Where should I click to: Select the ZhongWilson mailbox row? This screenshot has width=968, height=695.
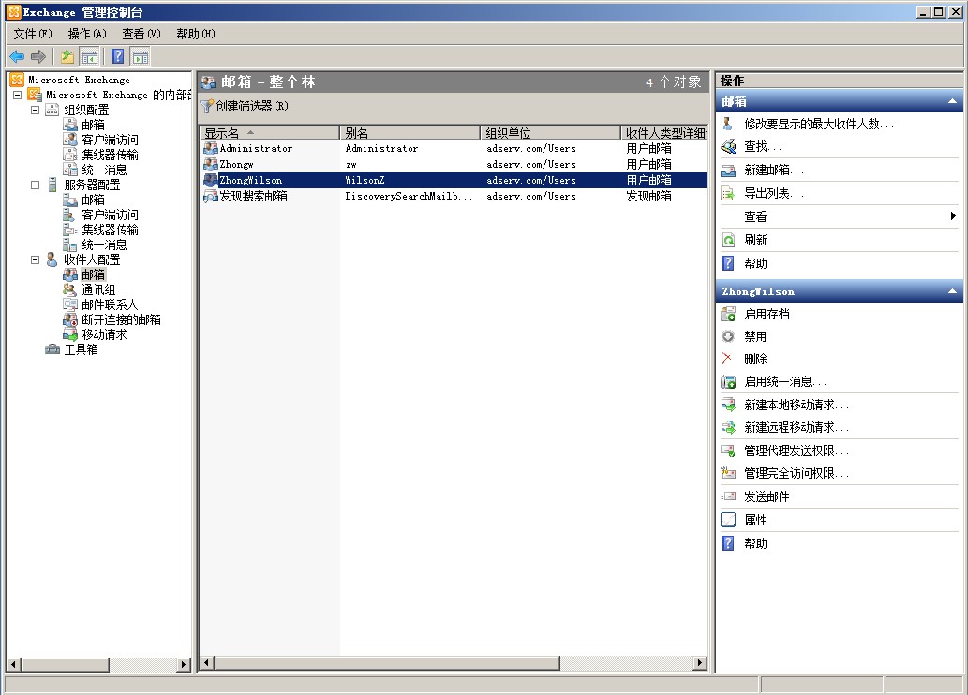454,180
